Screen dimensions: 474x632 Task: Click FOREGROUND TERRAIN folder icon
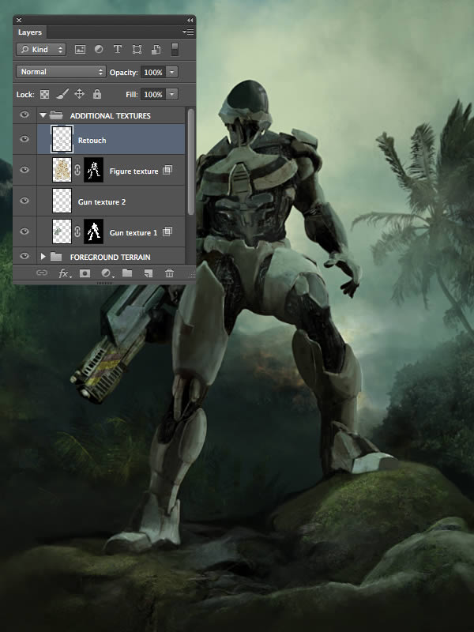point(56,257)
